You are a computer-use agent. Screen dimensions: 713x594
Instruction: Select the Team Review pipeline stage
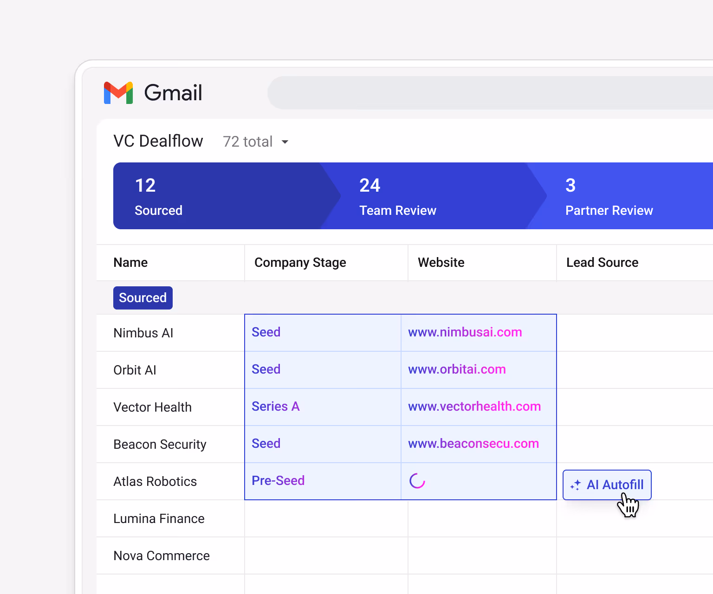coord(433,196)
